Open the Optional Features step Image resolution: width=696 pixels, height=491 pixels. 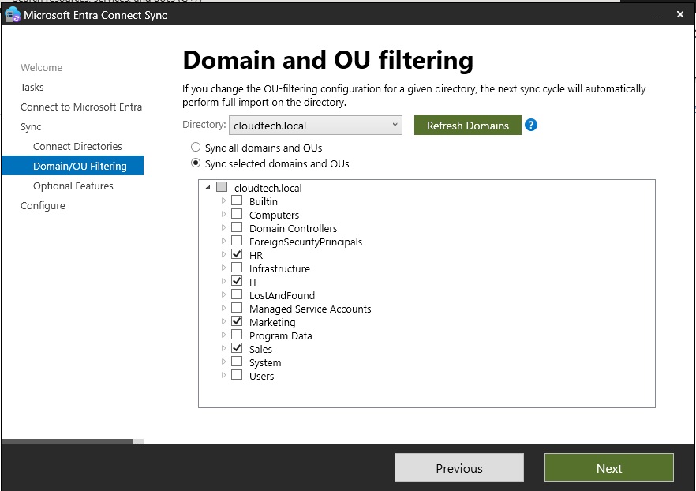pos(73,186)
